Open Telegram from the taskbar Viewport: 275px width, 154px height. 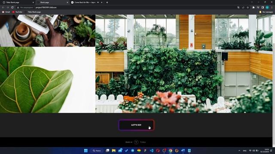(133, 151)
